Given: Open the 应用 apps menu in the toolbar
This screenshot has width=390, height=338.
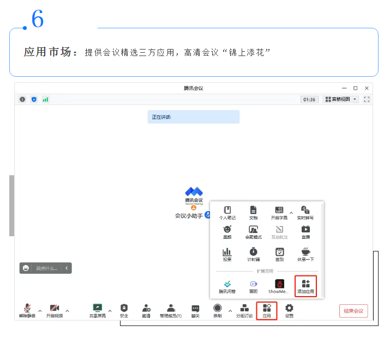Looking at the screenshot, I should click(x=267, y=310).
